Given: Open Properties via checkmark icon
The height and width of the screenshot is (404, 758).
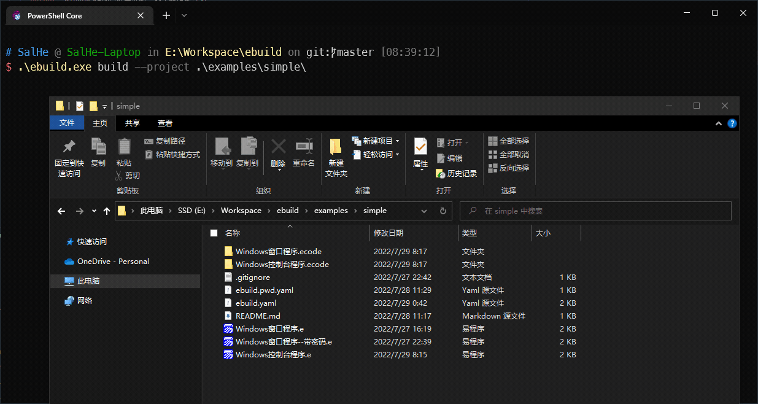Looking at the screenshot, I should point(420,147).
